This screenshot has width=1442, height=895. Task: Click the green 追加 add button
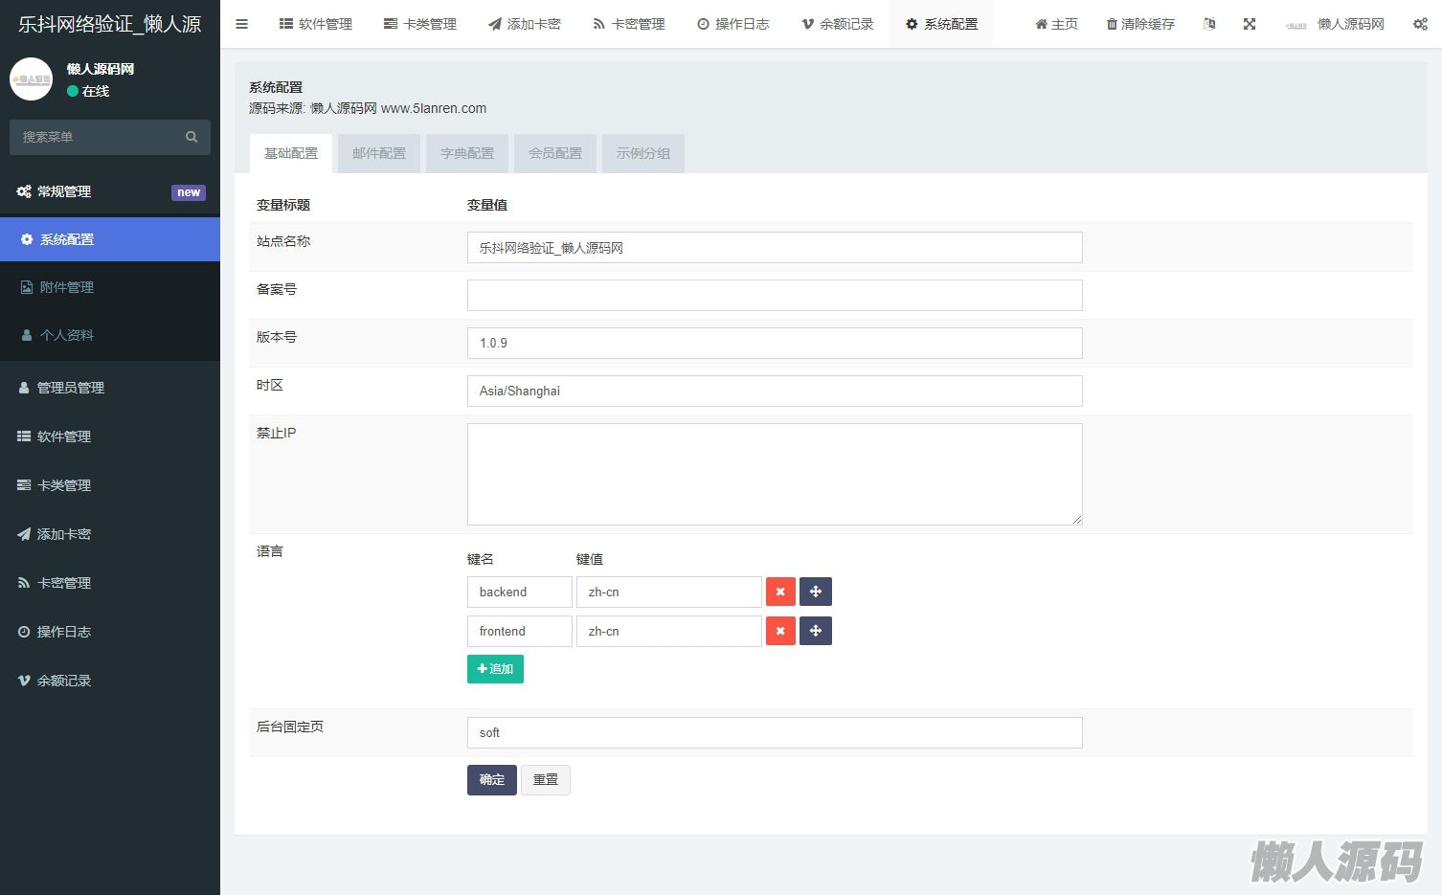(x=495, y=669)
